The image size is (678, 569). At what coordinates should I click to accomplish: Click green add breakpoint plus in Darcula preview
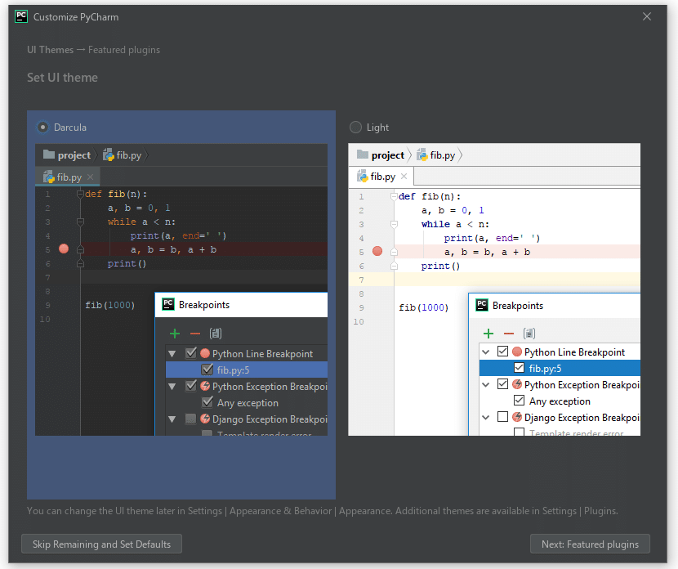(x=175, y=334)
